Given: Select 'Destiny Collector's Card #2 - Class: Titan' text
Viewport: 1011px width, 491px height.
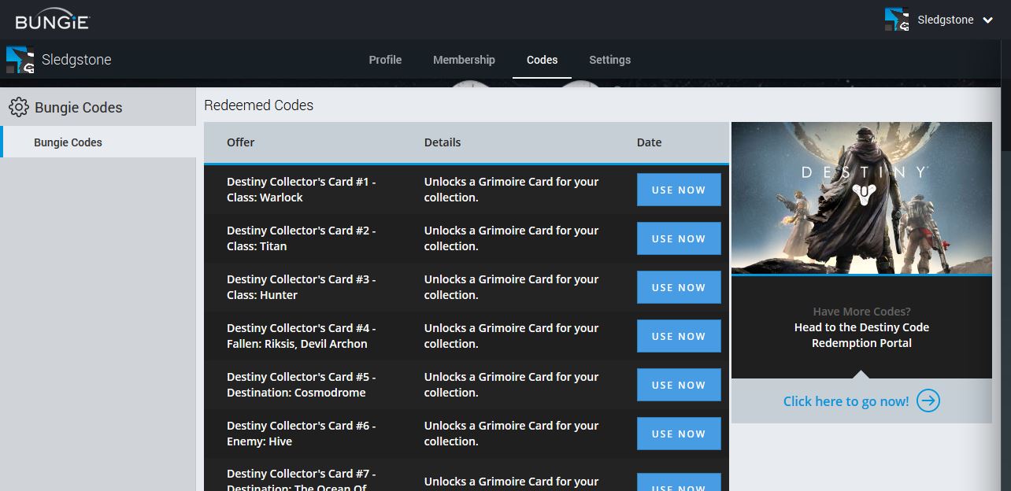Looking at the screenshot, I should [302, 238].
